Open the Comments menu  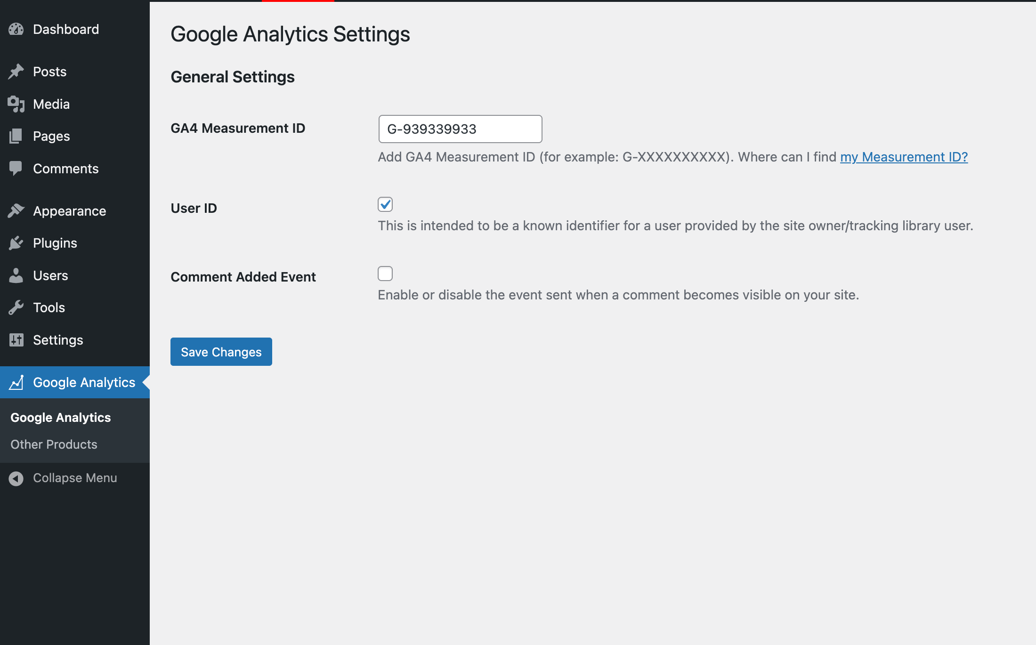(x=66, y=169)
